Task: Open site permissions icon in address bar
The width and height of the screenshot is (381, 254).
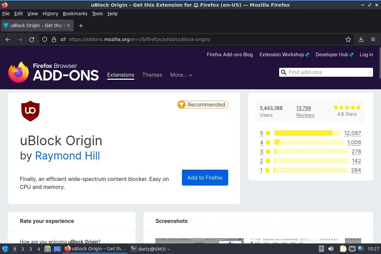Action: pyautogui.click(x=63, y=39)
